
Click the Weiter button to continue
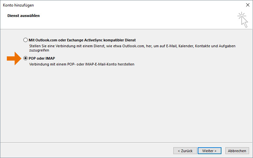coord(209,151)
